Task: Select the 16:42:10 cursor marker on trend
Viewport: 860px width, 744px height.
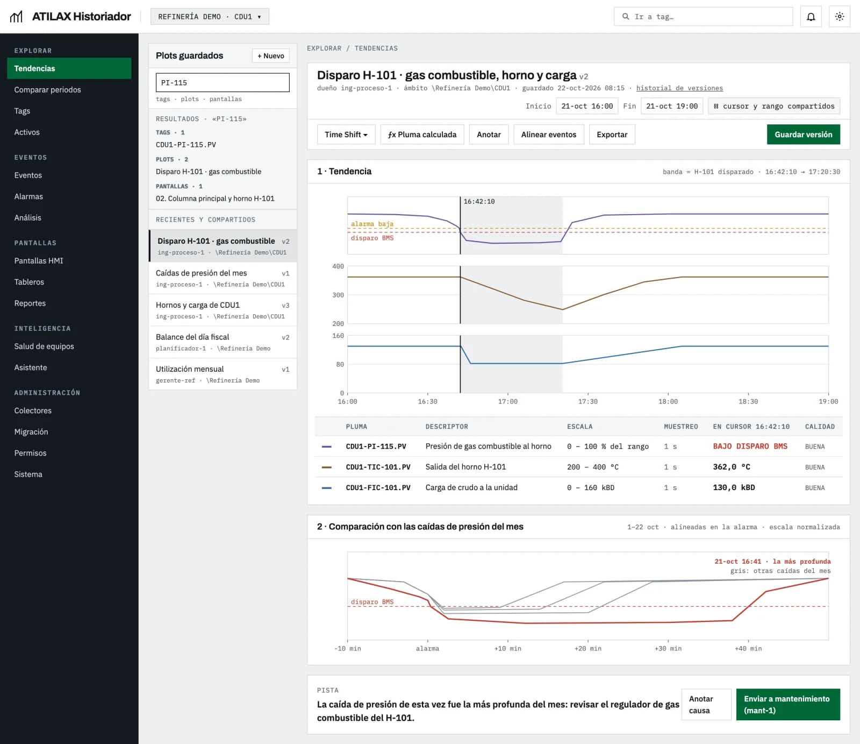Action: [479, 202]
